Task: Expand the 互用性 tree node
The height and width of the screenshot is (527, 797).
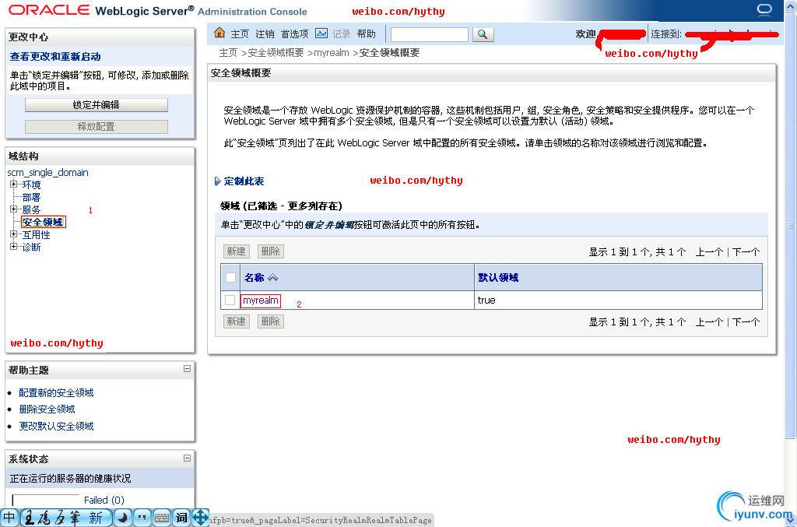Action: [x=14, y=234]
